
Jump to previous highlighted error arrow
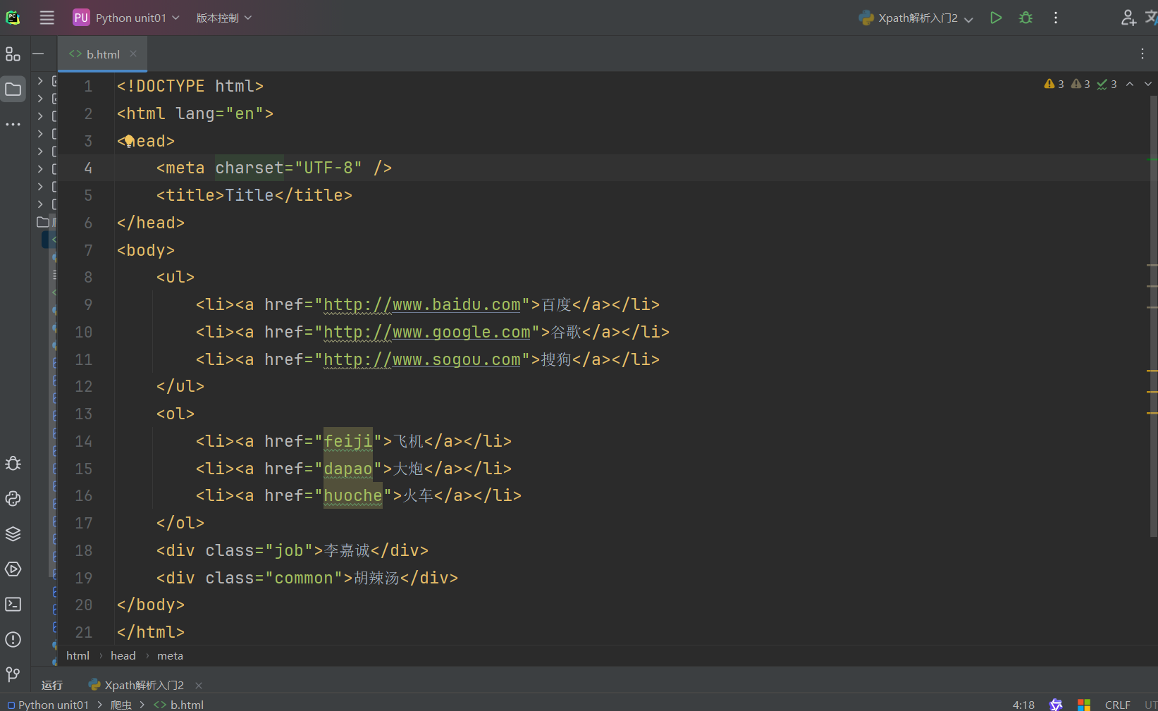point(1130,84)
